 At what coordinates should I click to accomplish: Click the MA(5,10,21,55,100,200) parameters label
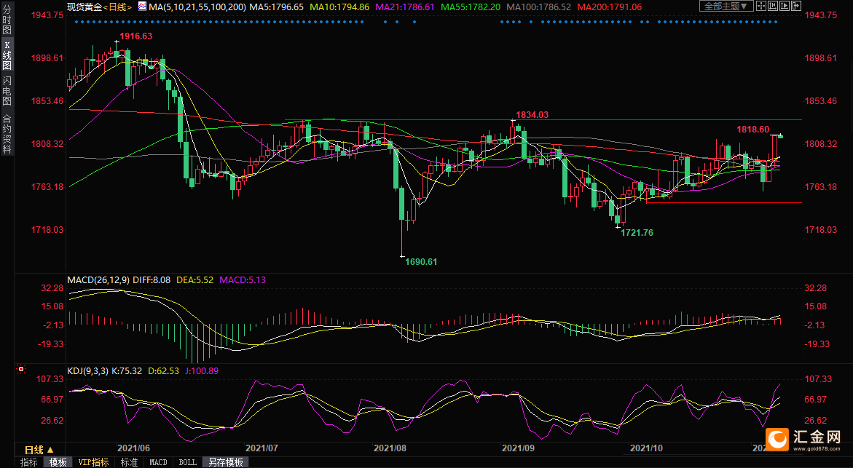(x=197, y=7)
